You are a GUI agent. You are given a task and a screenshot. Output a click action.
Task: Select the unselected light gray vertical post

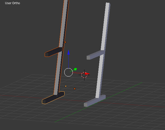[x=103, y=51]
